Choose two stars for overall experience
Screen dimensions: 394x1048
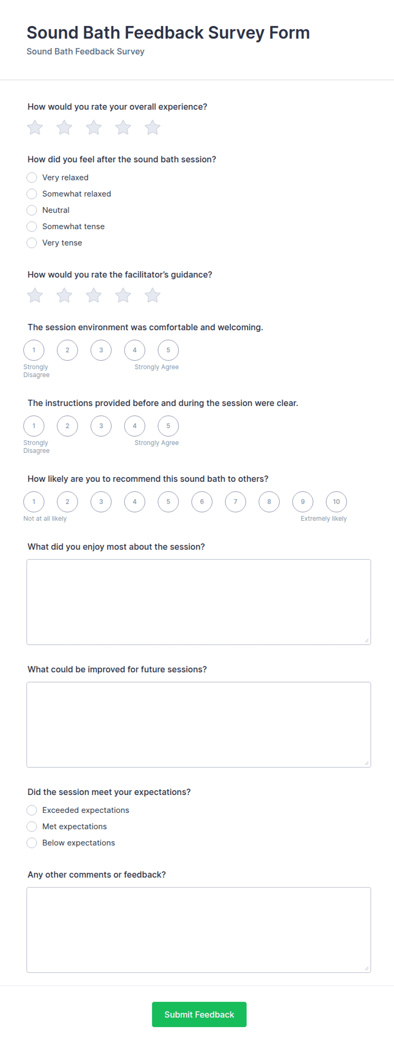coord(64,127)
